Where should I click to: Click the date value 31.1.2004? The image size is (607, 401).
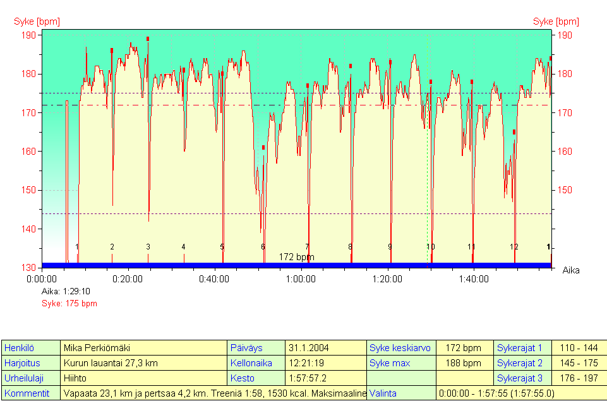coord(308,348)
